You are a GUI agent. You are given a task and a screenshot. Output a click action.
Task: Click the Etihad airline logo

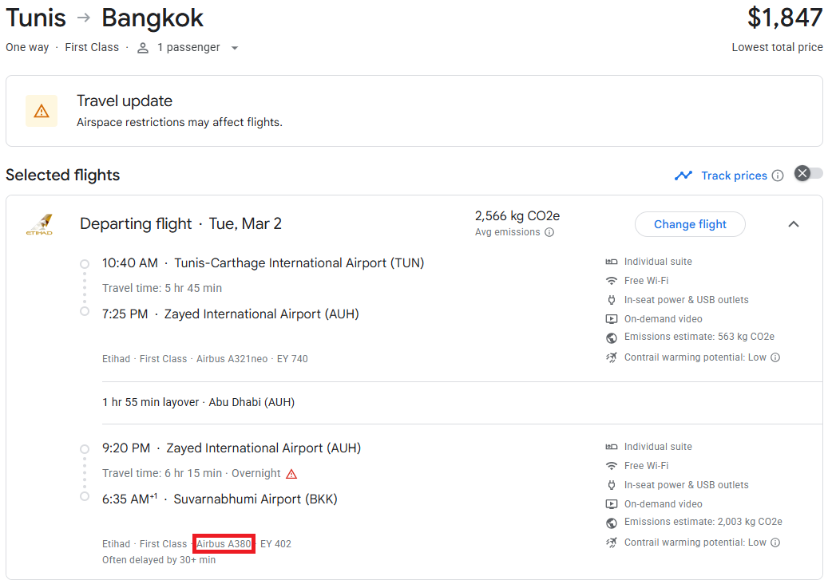[40, 224]
